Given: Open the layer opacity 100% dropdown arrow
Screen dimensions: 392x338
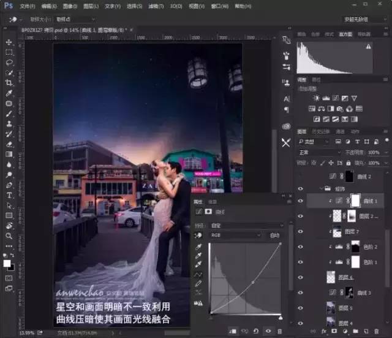Looking at the screenshot, I should 385,153.
